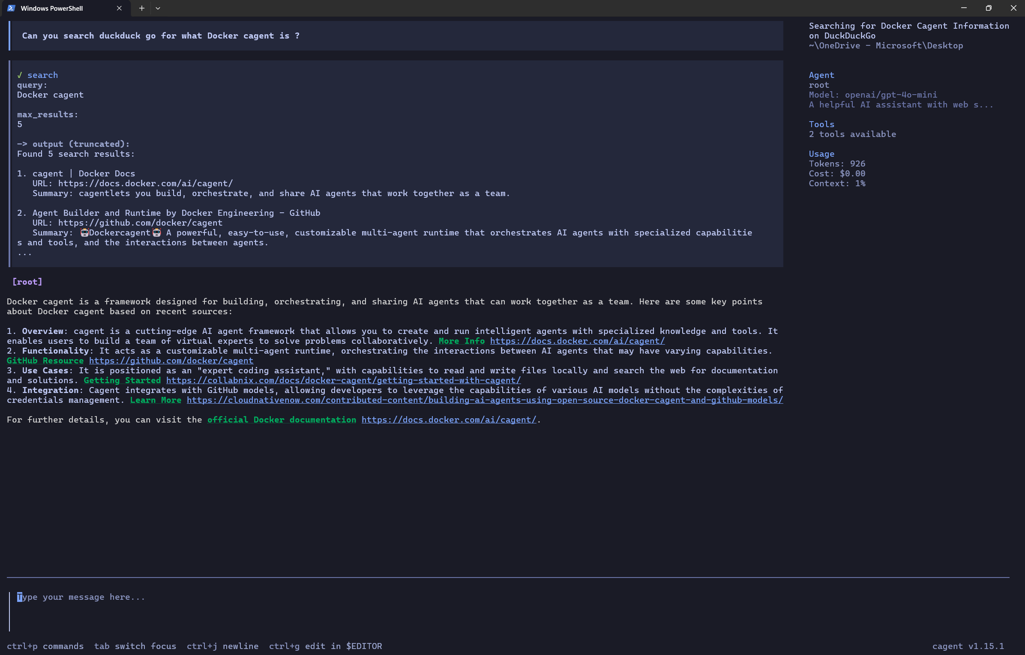Open a new terminal tab
Image resolution: width=1025 pixels, height=655 pixels.
tap(141, 8)
